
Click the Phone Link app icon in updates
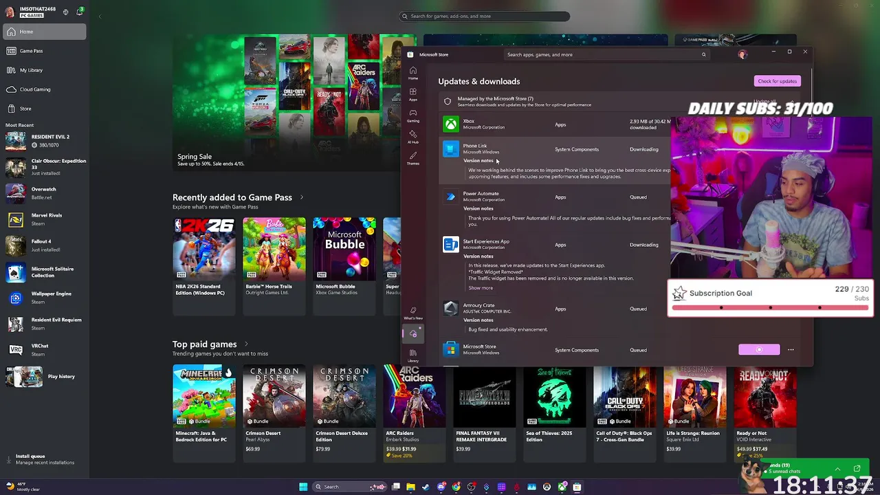click(x=450, y=149)
